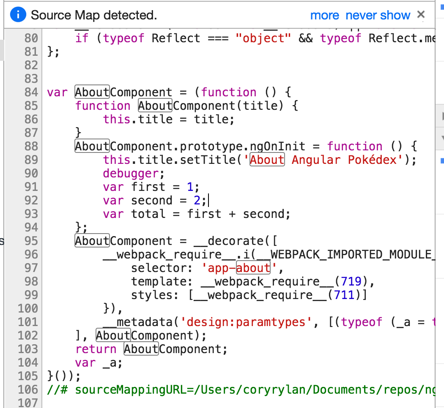Click 'var total = first + second;' line

point(197,214)
